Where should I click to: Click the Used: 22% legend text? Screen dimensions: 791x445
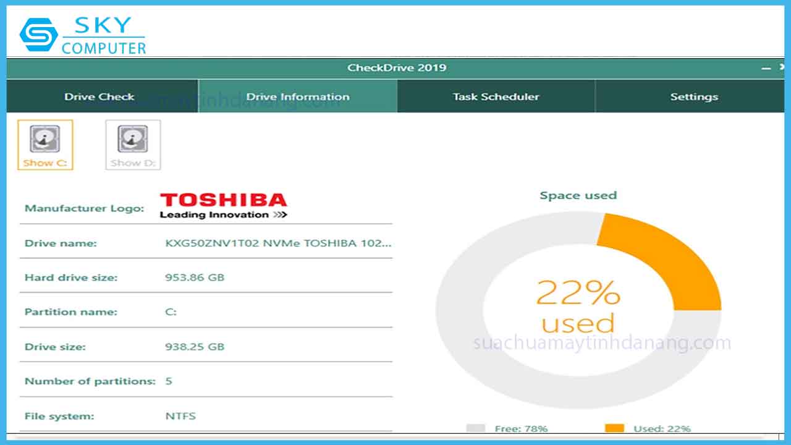tap(662, 428)
